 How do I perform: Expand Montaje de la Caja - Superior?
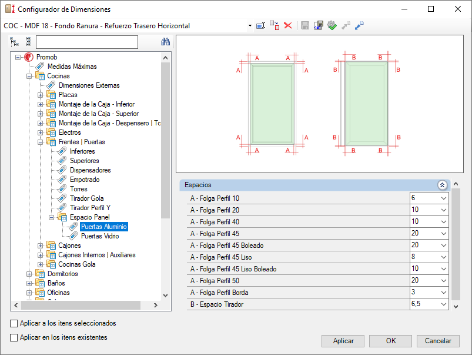point(41,114)
